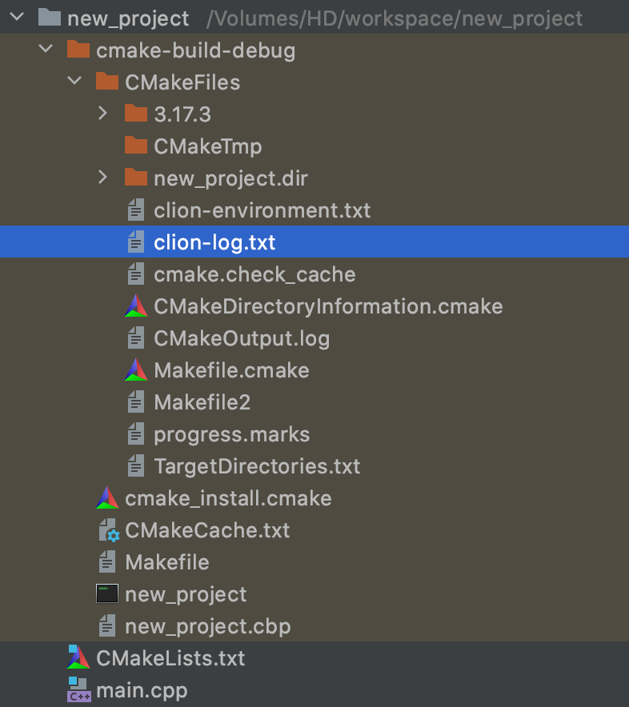This screenshot has height=707, width=629.
Task: Select clion-environment.txt in the tree
Action: click(262, 210)
